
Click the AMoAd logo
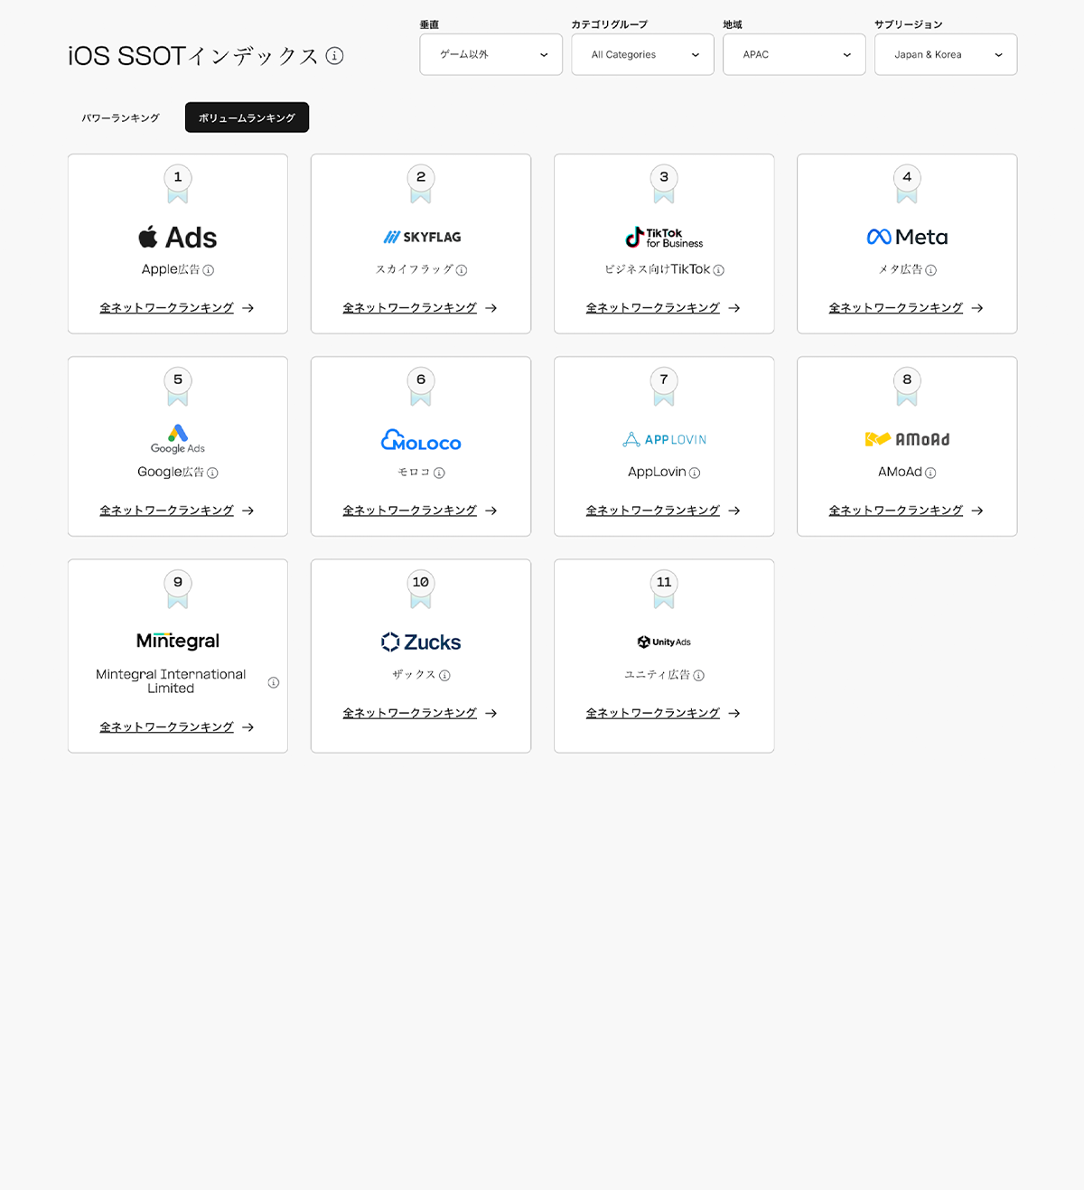pyautogui.click(x=907, y=439)
